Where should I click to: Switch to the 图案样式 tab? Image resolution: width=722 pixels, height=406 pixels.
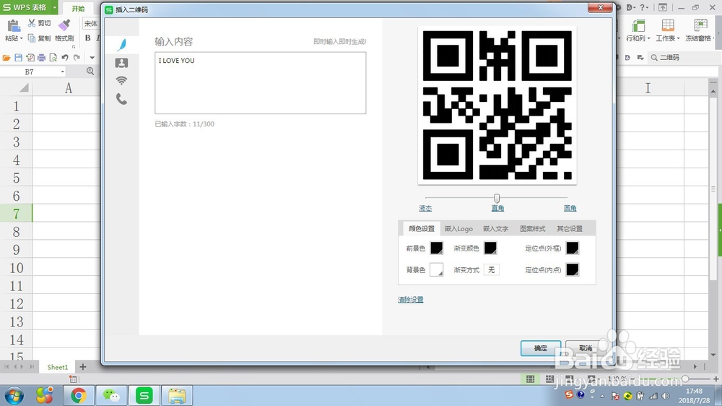coord(532,228)
